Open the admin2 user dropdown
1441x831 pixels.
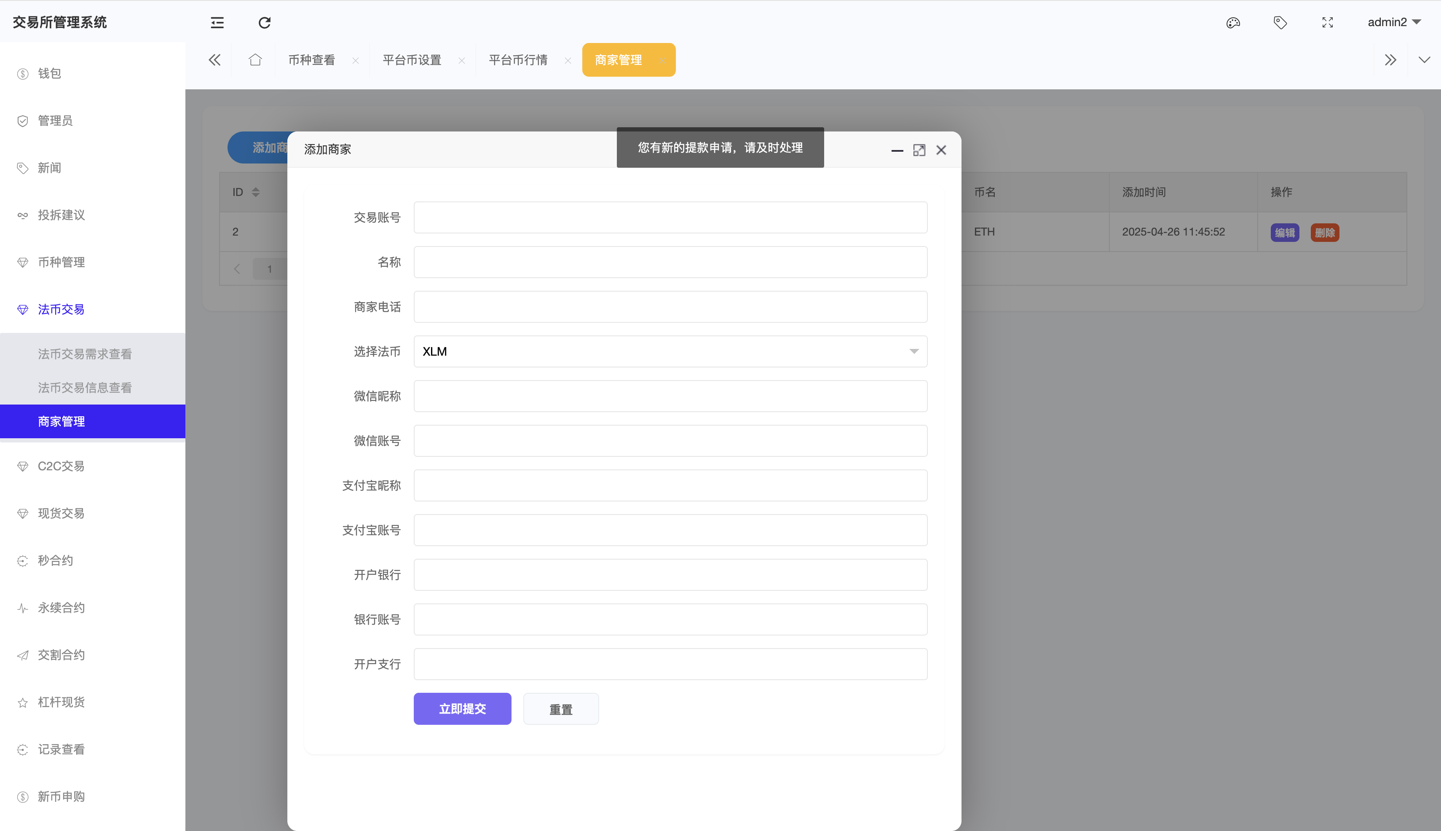pos(1394,22)
